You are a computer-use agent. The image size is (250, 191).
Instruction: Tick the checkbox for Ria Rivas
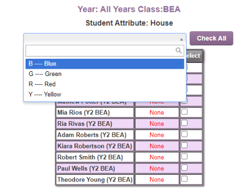coord(184,123)
